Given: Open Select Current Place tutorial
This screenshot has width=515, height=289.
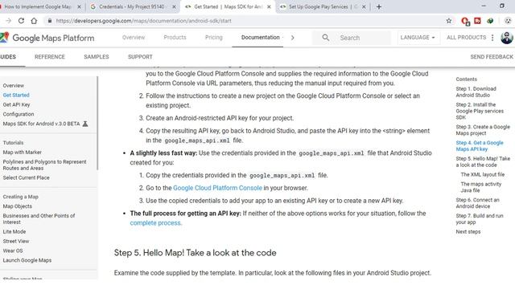Looking at the screenshot, I should point(27,177).
